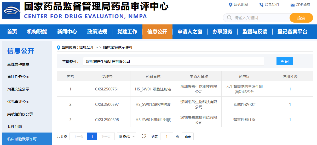Click the query condition input field

point(173,62)
